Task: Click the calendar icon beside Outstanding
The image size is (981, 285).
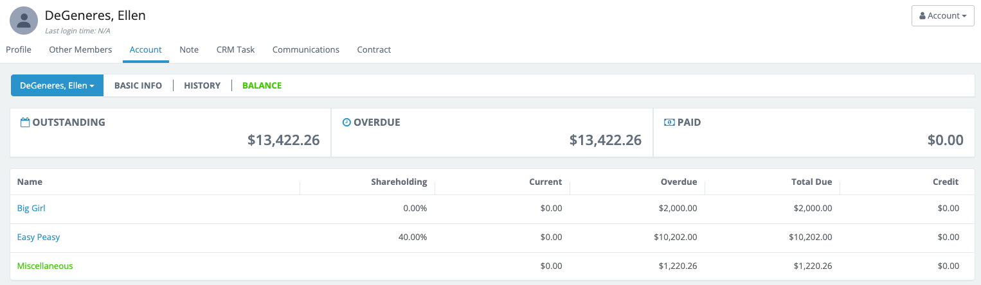Action: (25, 122)
